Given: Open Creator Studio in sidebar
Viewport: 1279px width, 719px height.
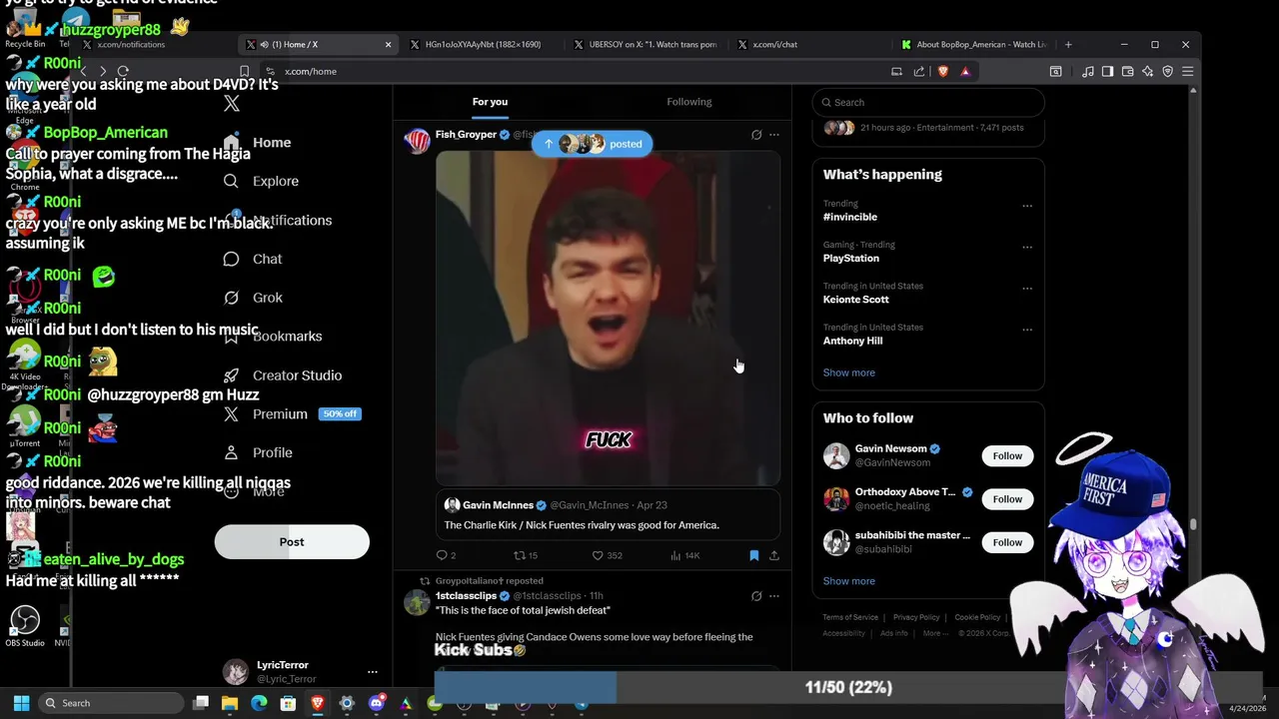Looking at the screenshot, I should click(283, 375).
